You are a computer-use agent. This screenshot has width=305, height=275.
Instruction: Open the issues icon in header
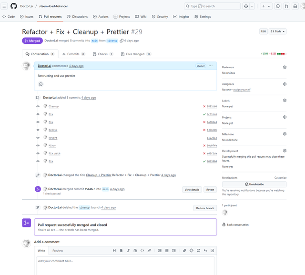point(278,6)
